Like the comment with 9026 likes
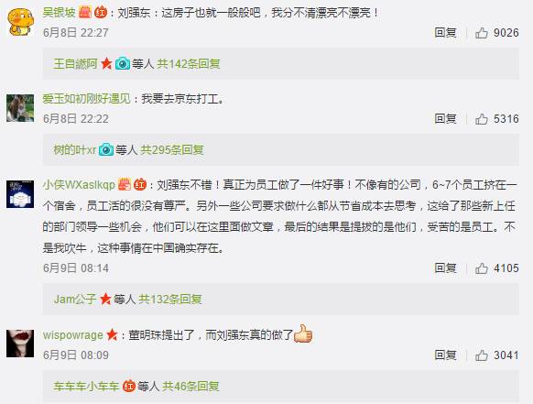 [x=482, y=33]
